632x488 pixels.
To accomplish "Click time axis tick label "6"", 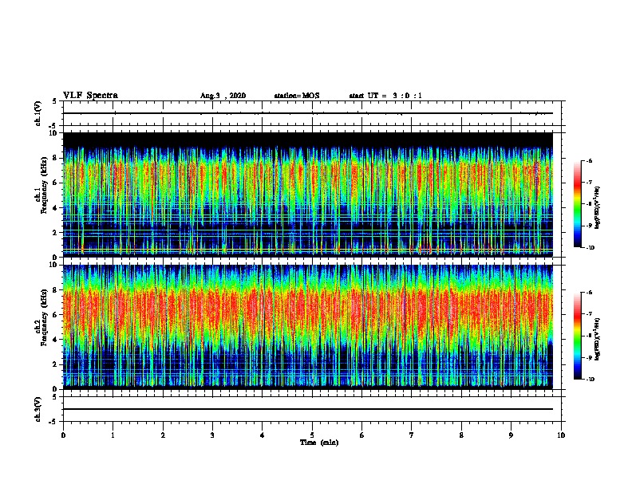I will click(362, 435).
